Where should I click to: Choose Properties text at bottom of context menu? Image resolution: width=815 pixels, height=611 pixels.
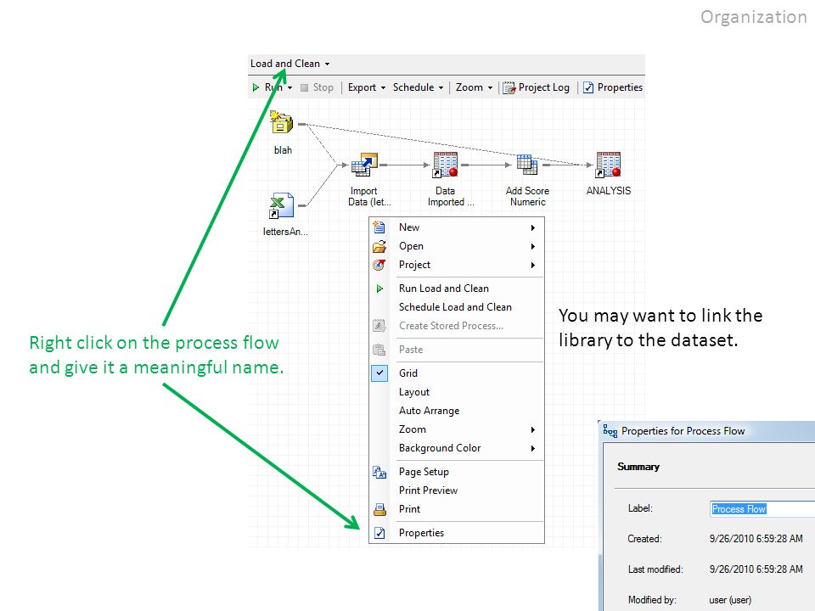pos(421,533)
